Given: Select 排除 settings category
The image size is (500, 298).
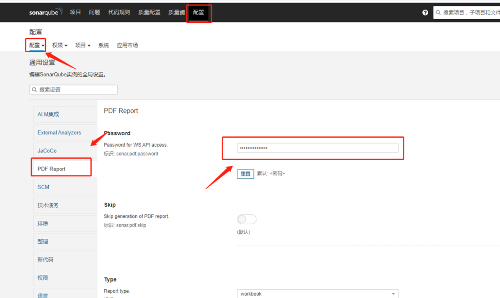Looking at the screenshot, I should [65, 223].
